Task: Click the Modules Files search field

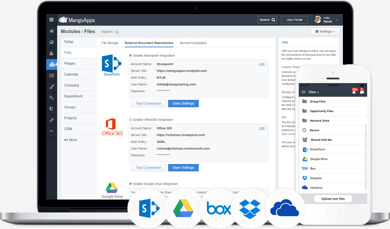Action: point(110,32)
